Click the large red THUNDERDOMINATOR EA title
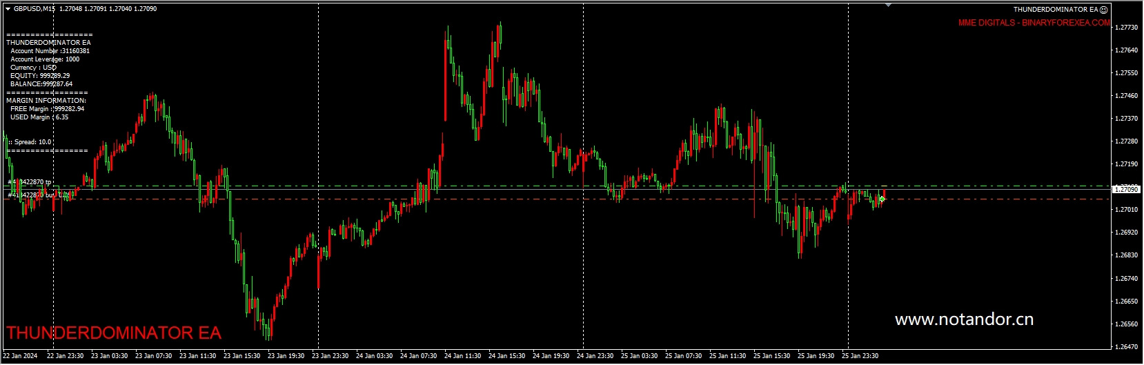 113,333
